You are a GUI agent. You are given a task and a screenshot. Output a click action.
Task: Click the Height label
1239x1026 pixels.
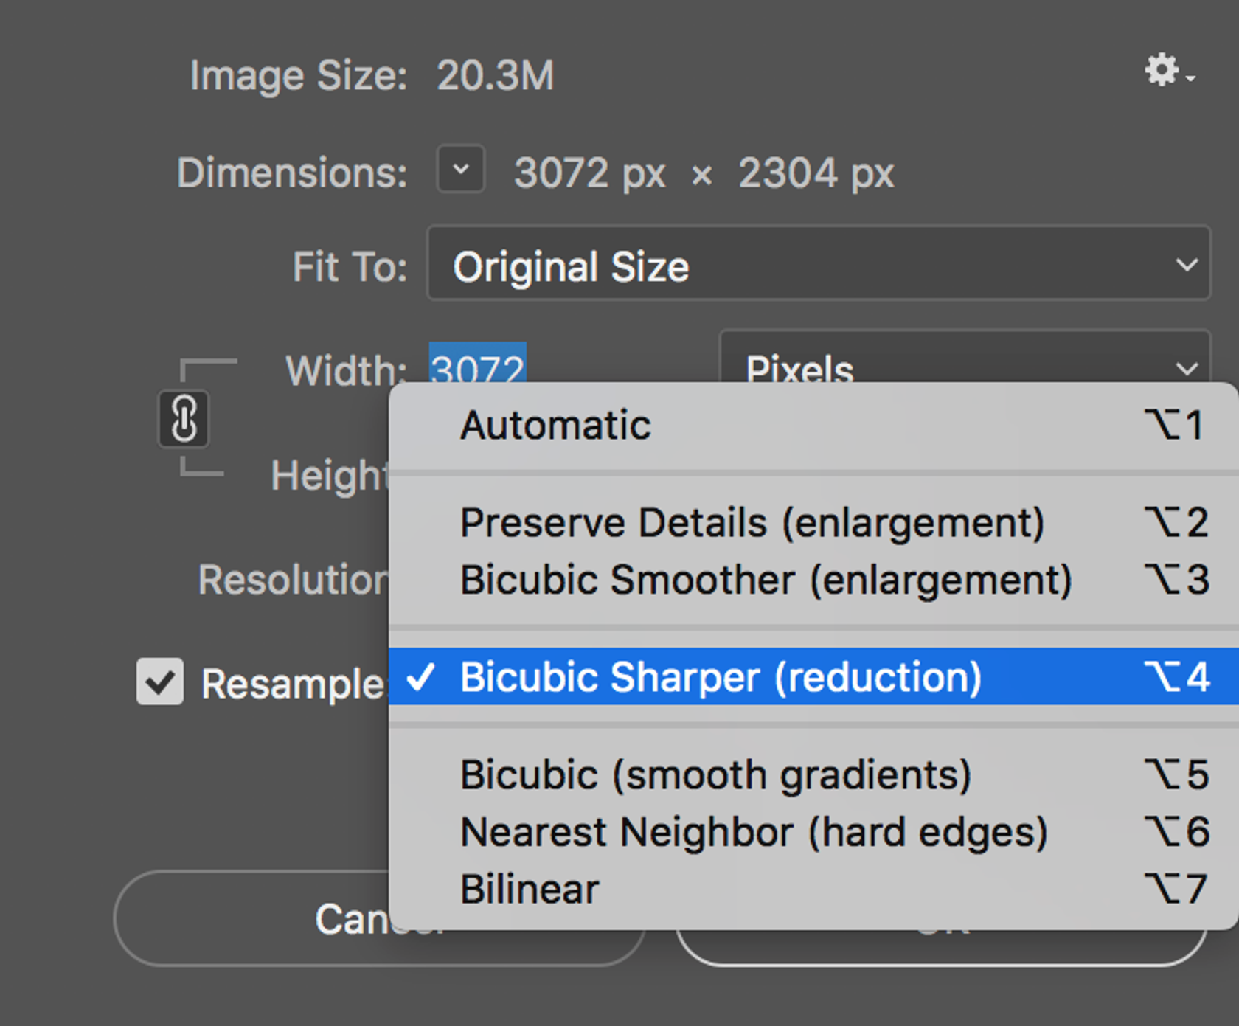pos(329,476)
